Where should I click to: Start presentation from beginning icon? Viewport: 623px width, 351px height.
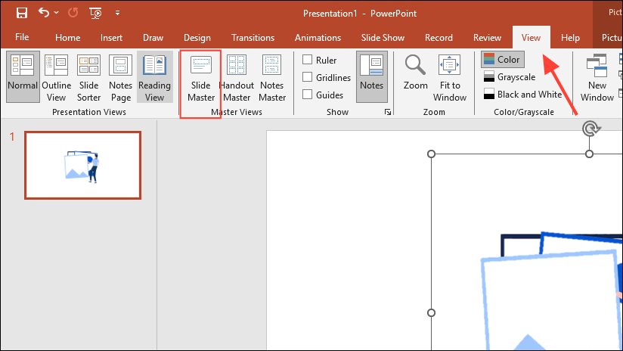pos(95,13)
